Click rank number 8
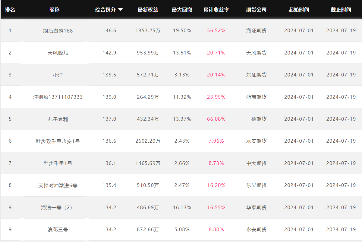362x242 pixels. coord(10,185)
